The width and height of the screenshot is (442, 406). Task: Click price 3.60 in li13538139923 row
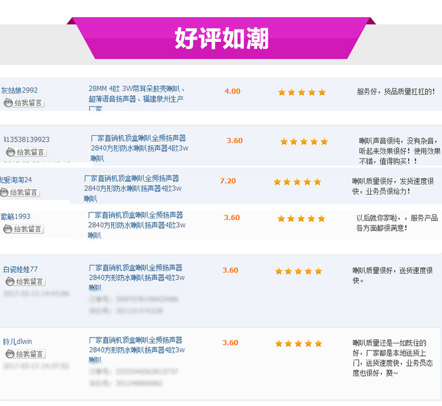coord(235,140)
